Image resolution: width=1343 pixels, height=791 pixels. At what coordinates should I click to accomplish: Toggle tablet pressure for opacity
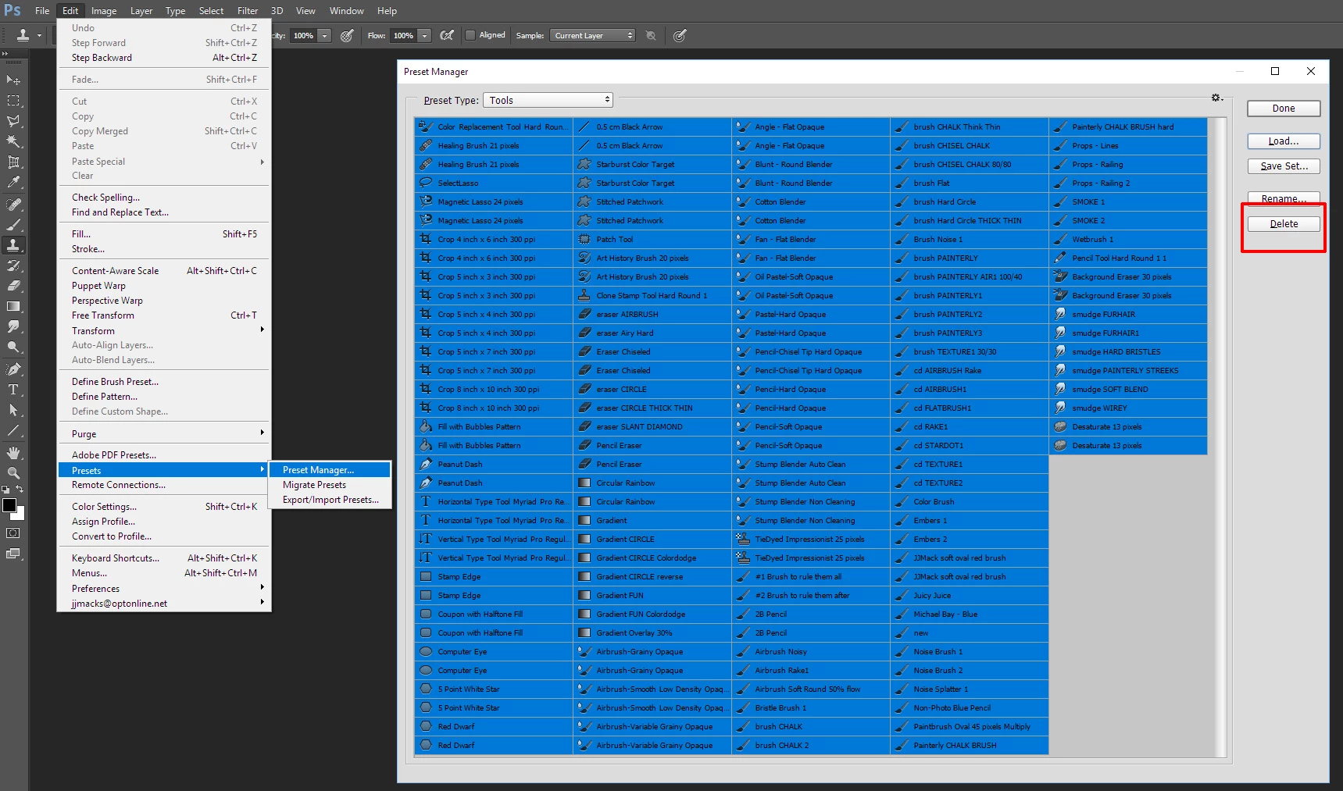[347, 35]
